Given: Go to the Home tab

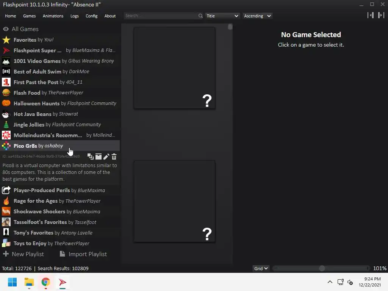Looking at the screenshot, I should [x=10, y=16].
